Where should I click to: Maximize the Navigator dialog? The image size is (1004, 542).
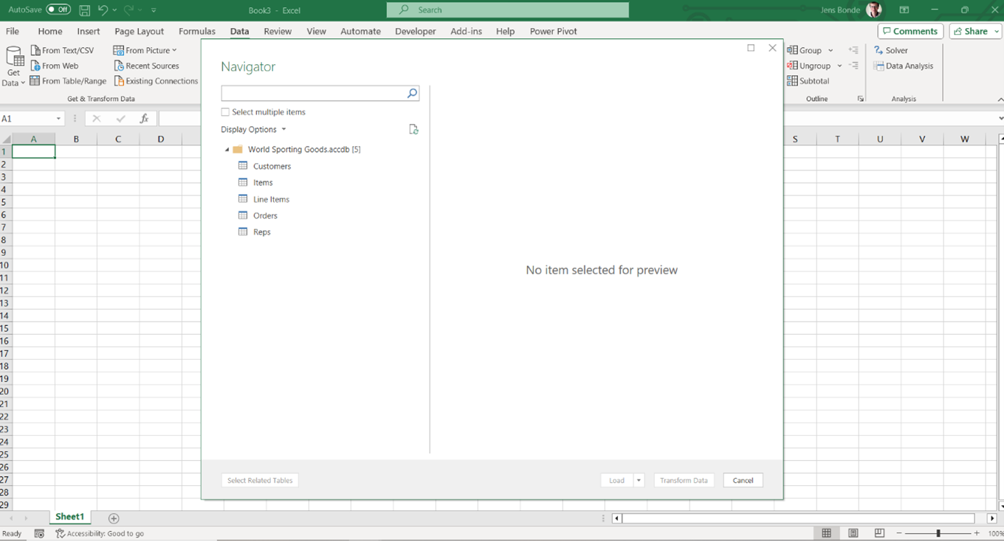(751, 48)
